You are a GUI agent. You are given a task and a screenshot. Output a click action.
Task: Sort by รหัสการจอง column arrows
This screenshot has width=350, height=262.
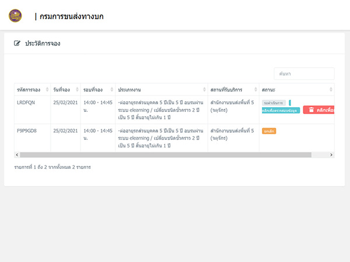[x=47, y=90]
